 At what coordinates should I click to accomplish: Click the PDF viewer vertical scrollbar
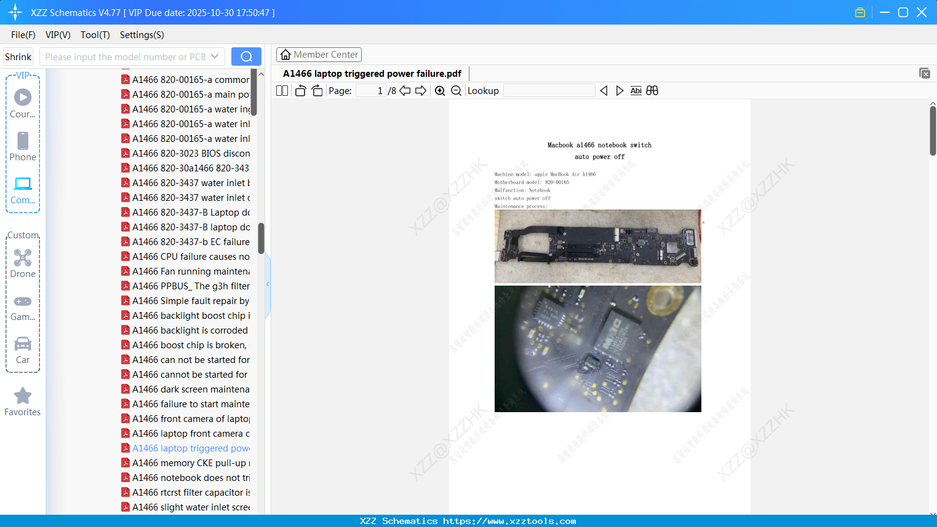(x=933, y=130)
